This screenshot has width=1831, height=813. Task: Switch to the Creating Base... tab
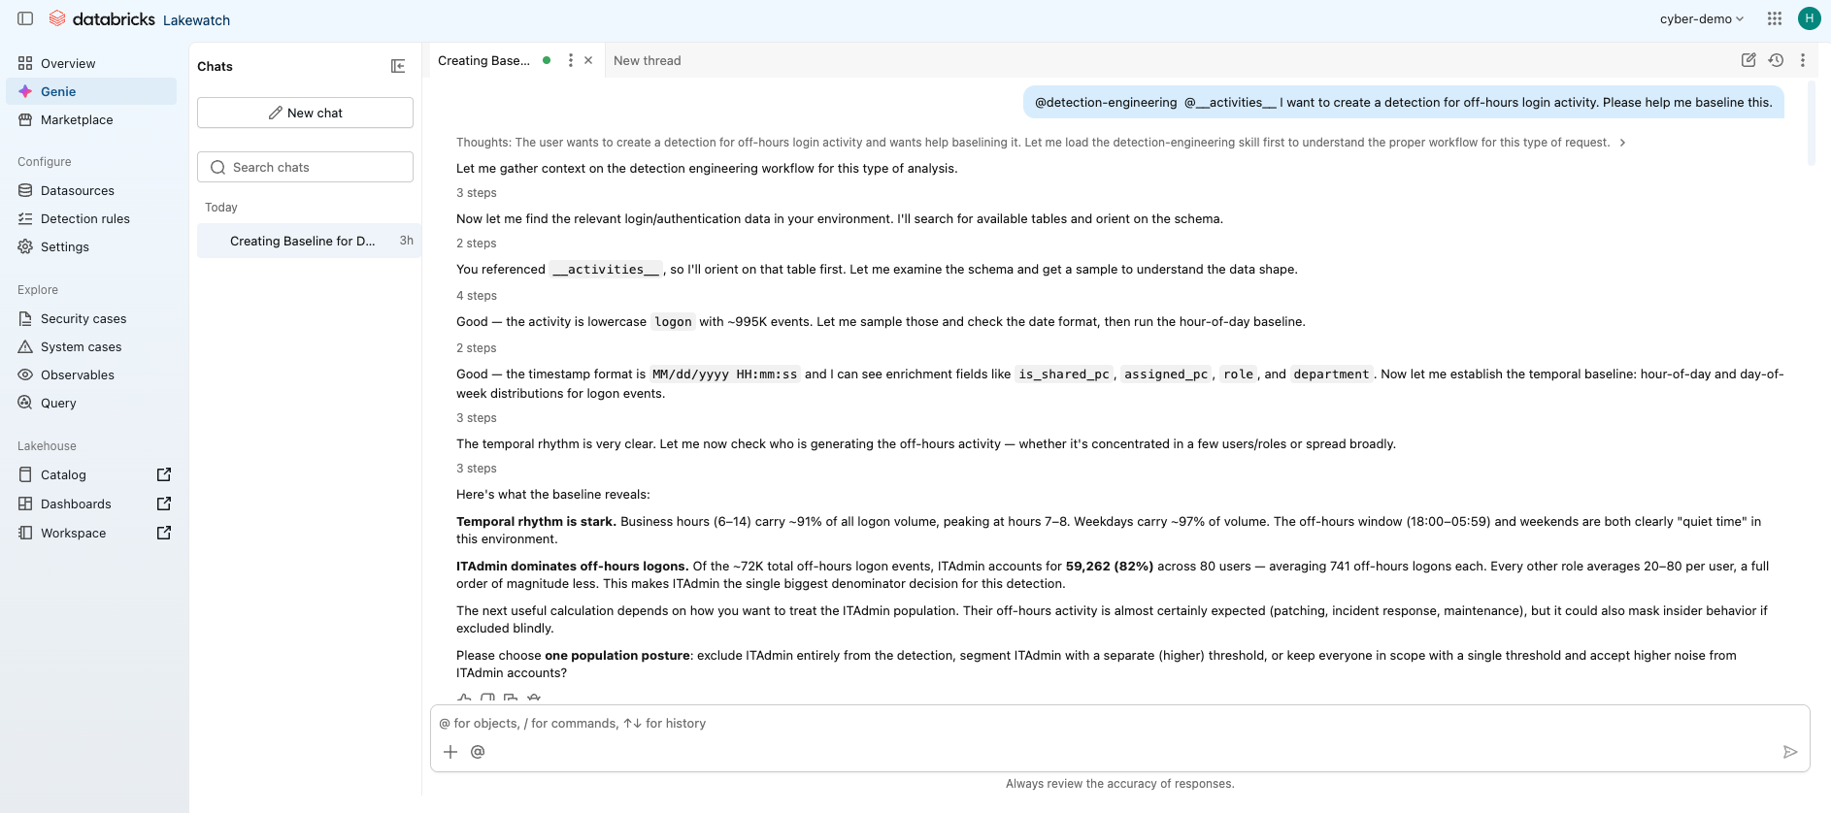click(483, 60)
